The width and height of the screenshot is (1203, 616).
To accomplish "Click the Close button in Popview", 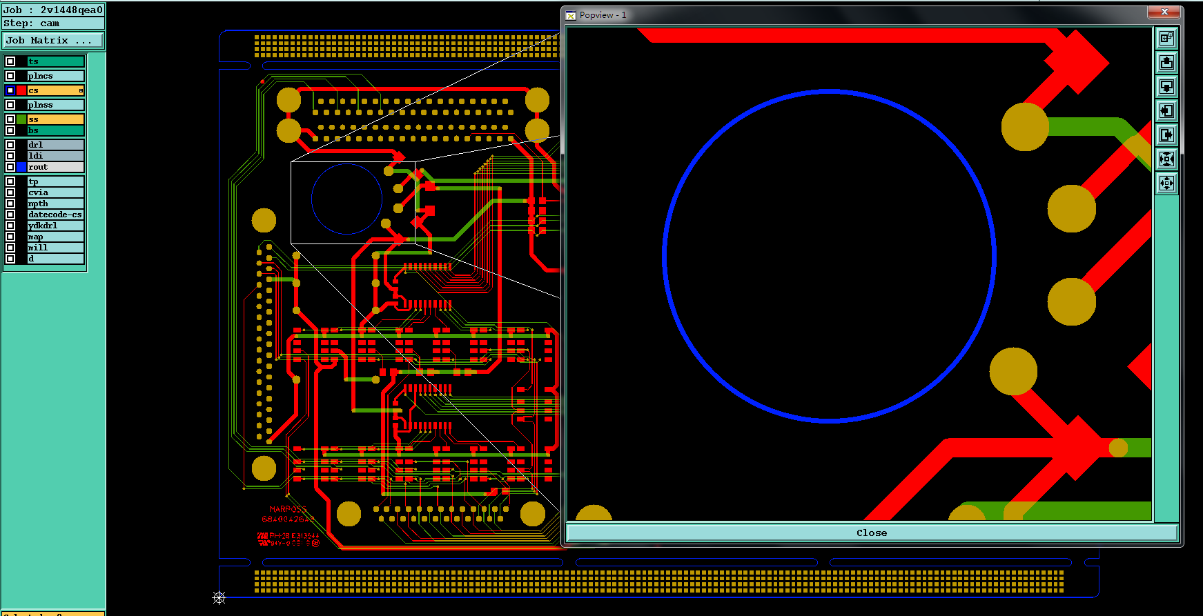I will click(872, 533).
